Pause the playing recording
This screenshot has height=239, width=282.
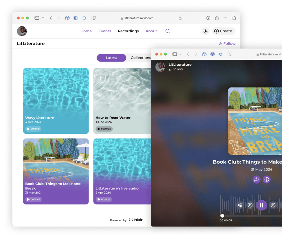click(262, 205)
